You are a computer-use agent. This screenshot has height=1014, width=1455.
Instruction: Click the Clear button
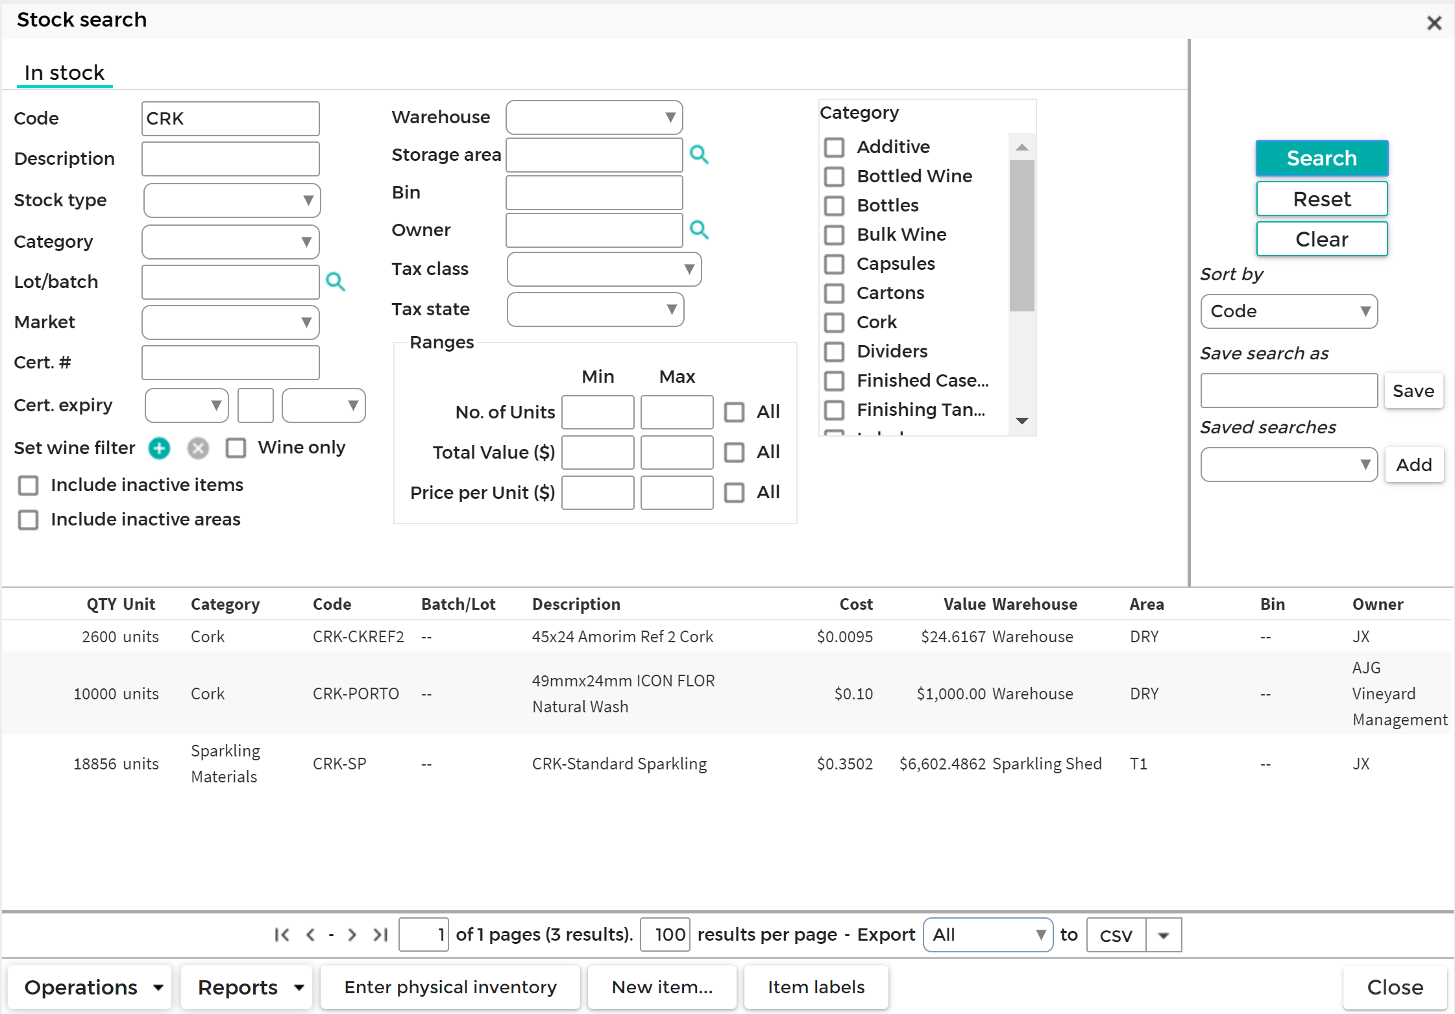pos(1322,239)
